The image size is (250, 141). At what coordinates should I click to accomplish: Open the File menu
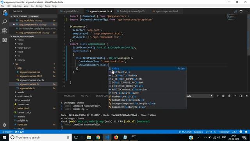pyautogui.click(x=3, y=6)
